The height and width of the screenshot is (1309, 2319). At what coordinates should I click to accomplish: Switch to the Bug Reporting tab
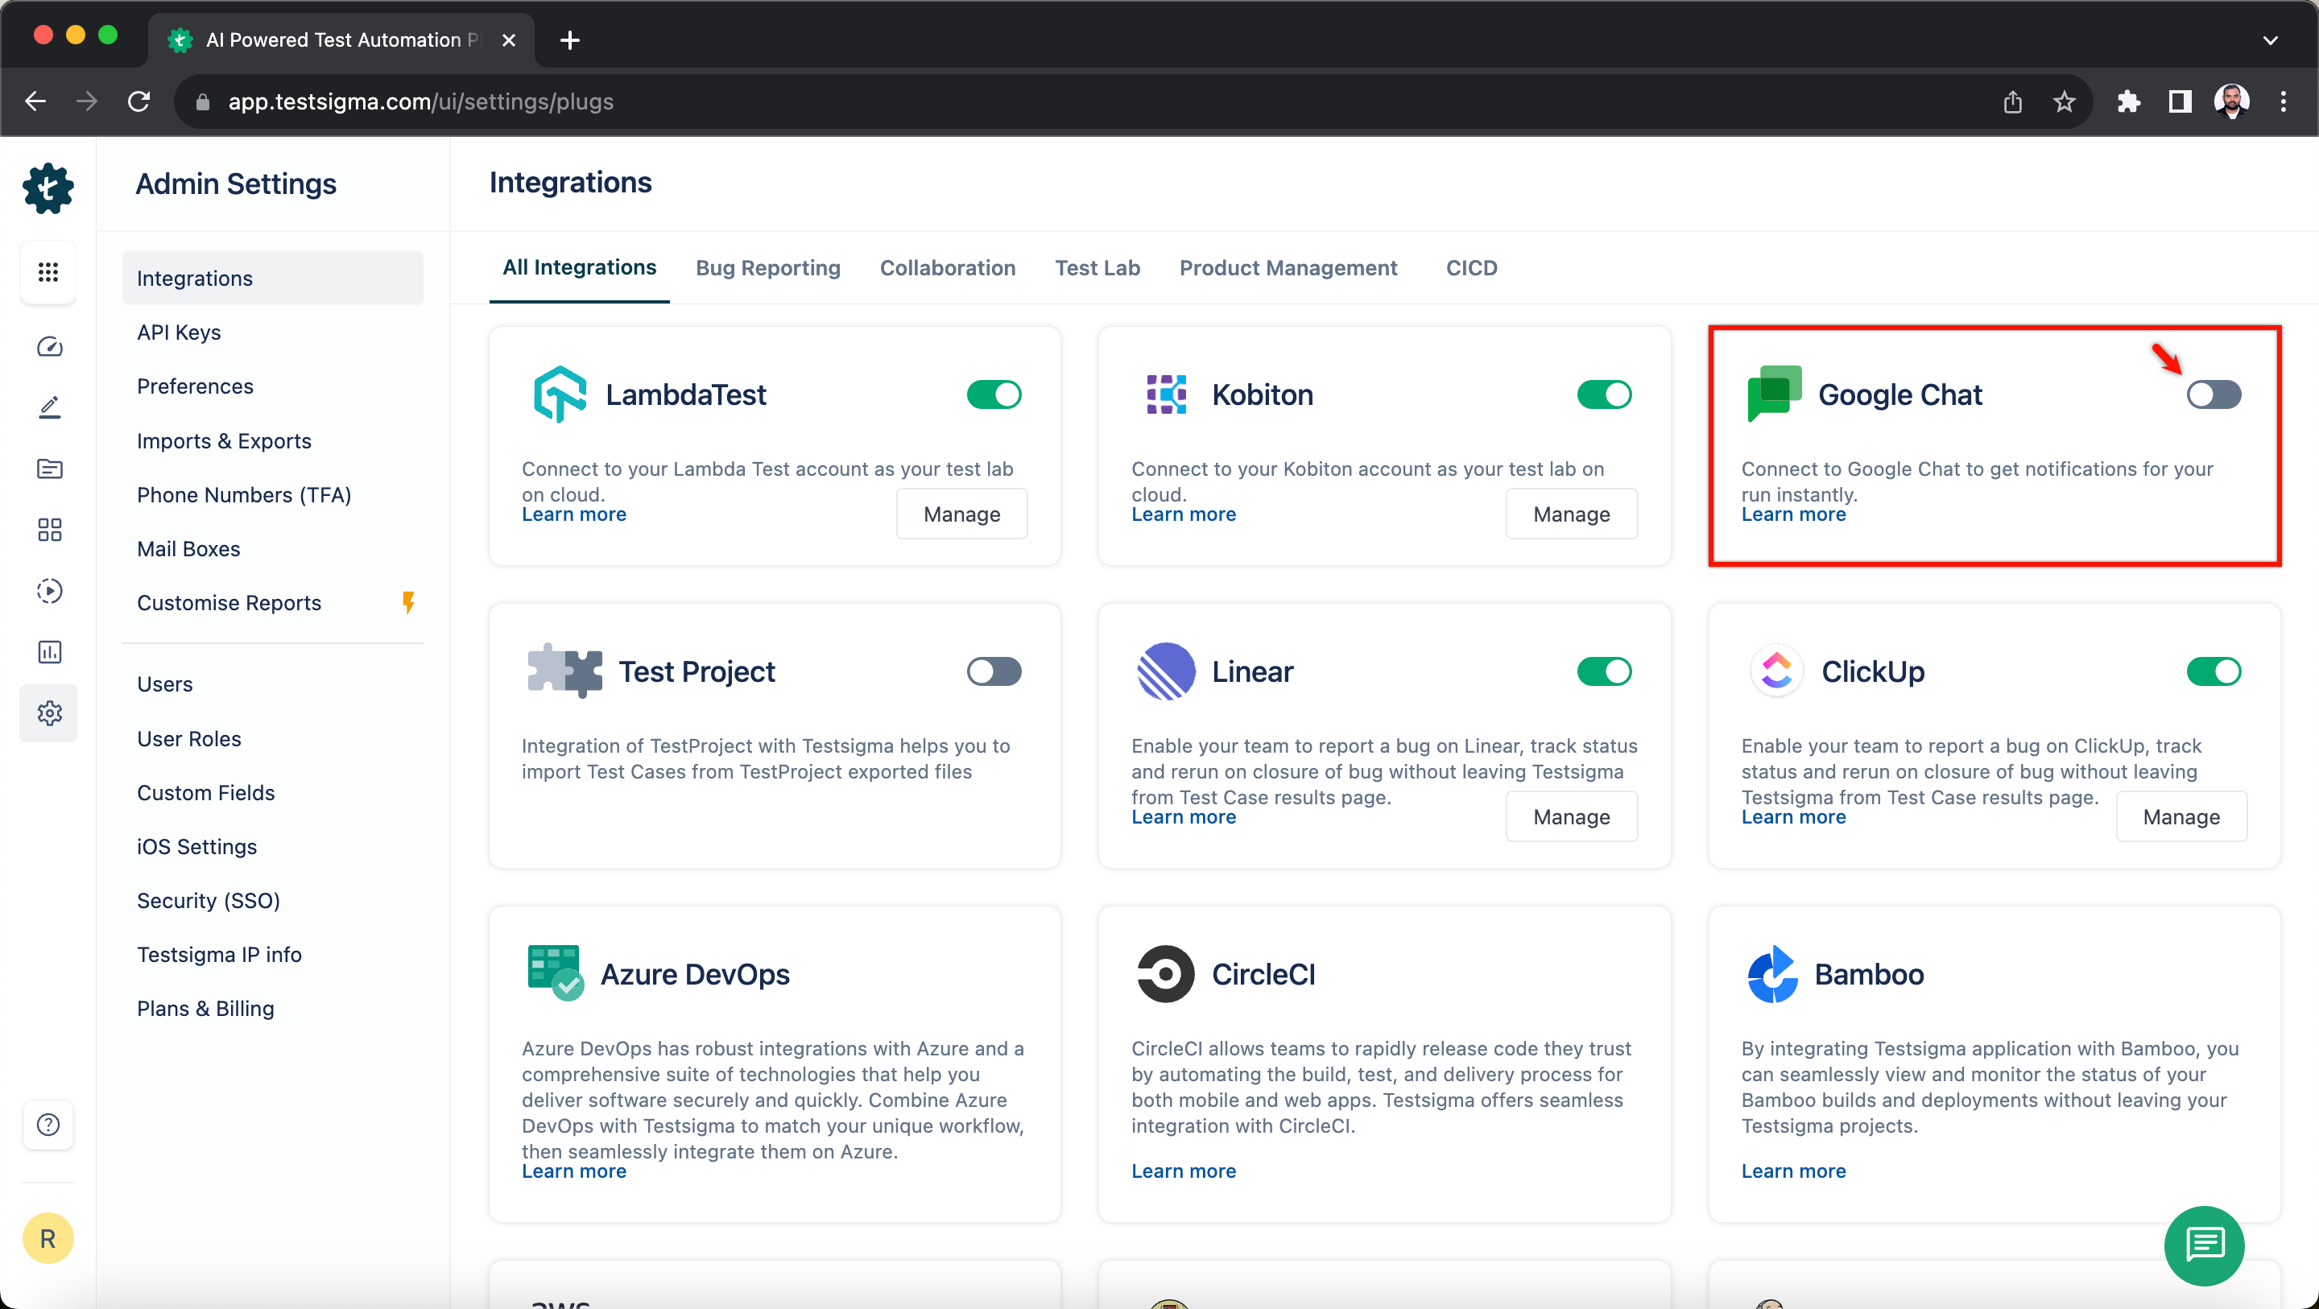tap(767, 268)
